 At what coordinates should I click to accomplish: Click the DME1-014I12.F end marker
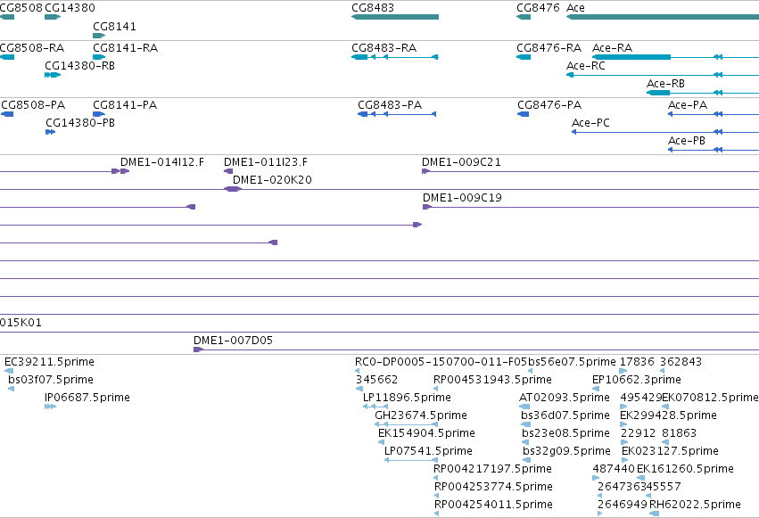[120, 171]
